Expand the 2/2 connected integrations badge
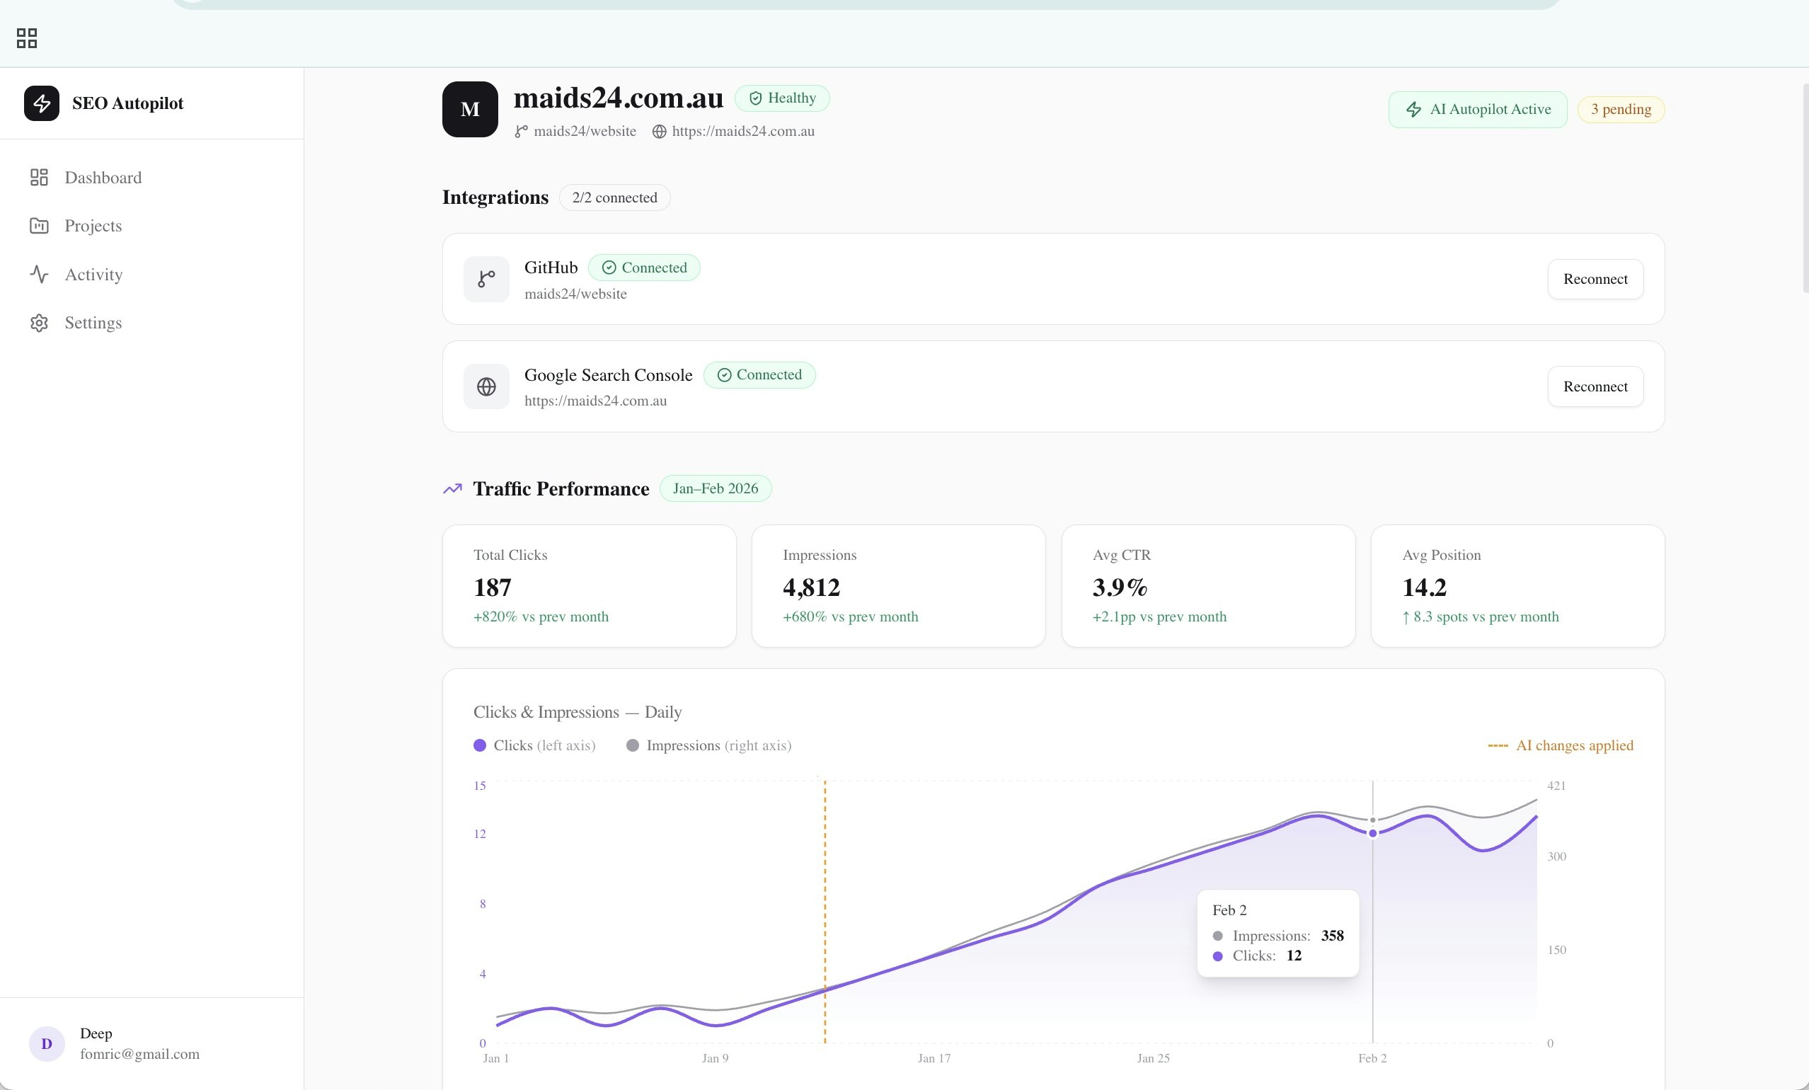The height and width of the screenshot is (1090, 1809). 614,197
